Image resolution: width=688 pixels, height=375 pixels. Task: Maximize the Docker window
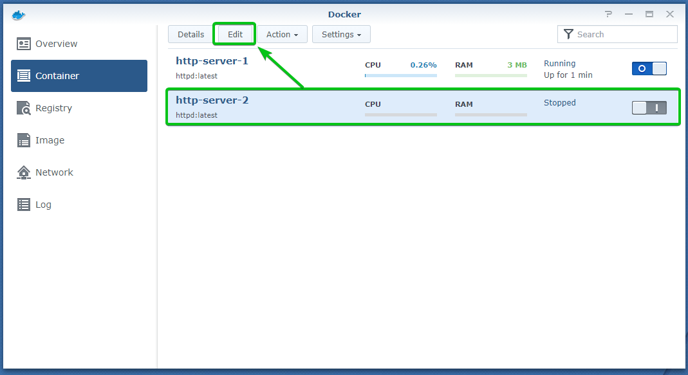coord(649,14)
